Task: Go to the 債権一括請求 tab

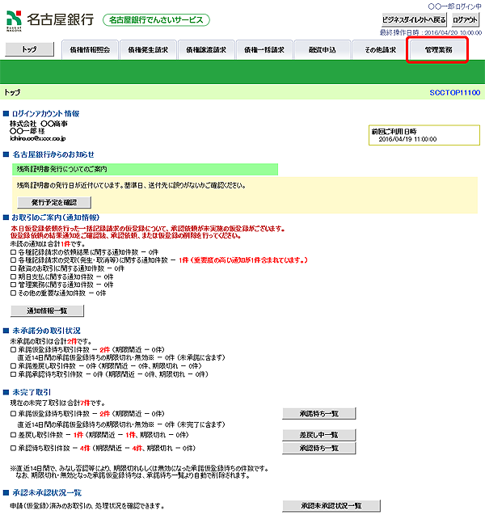Action: pyautogui.click(x=264, y=50)
